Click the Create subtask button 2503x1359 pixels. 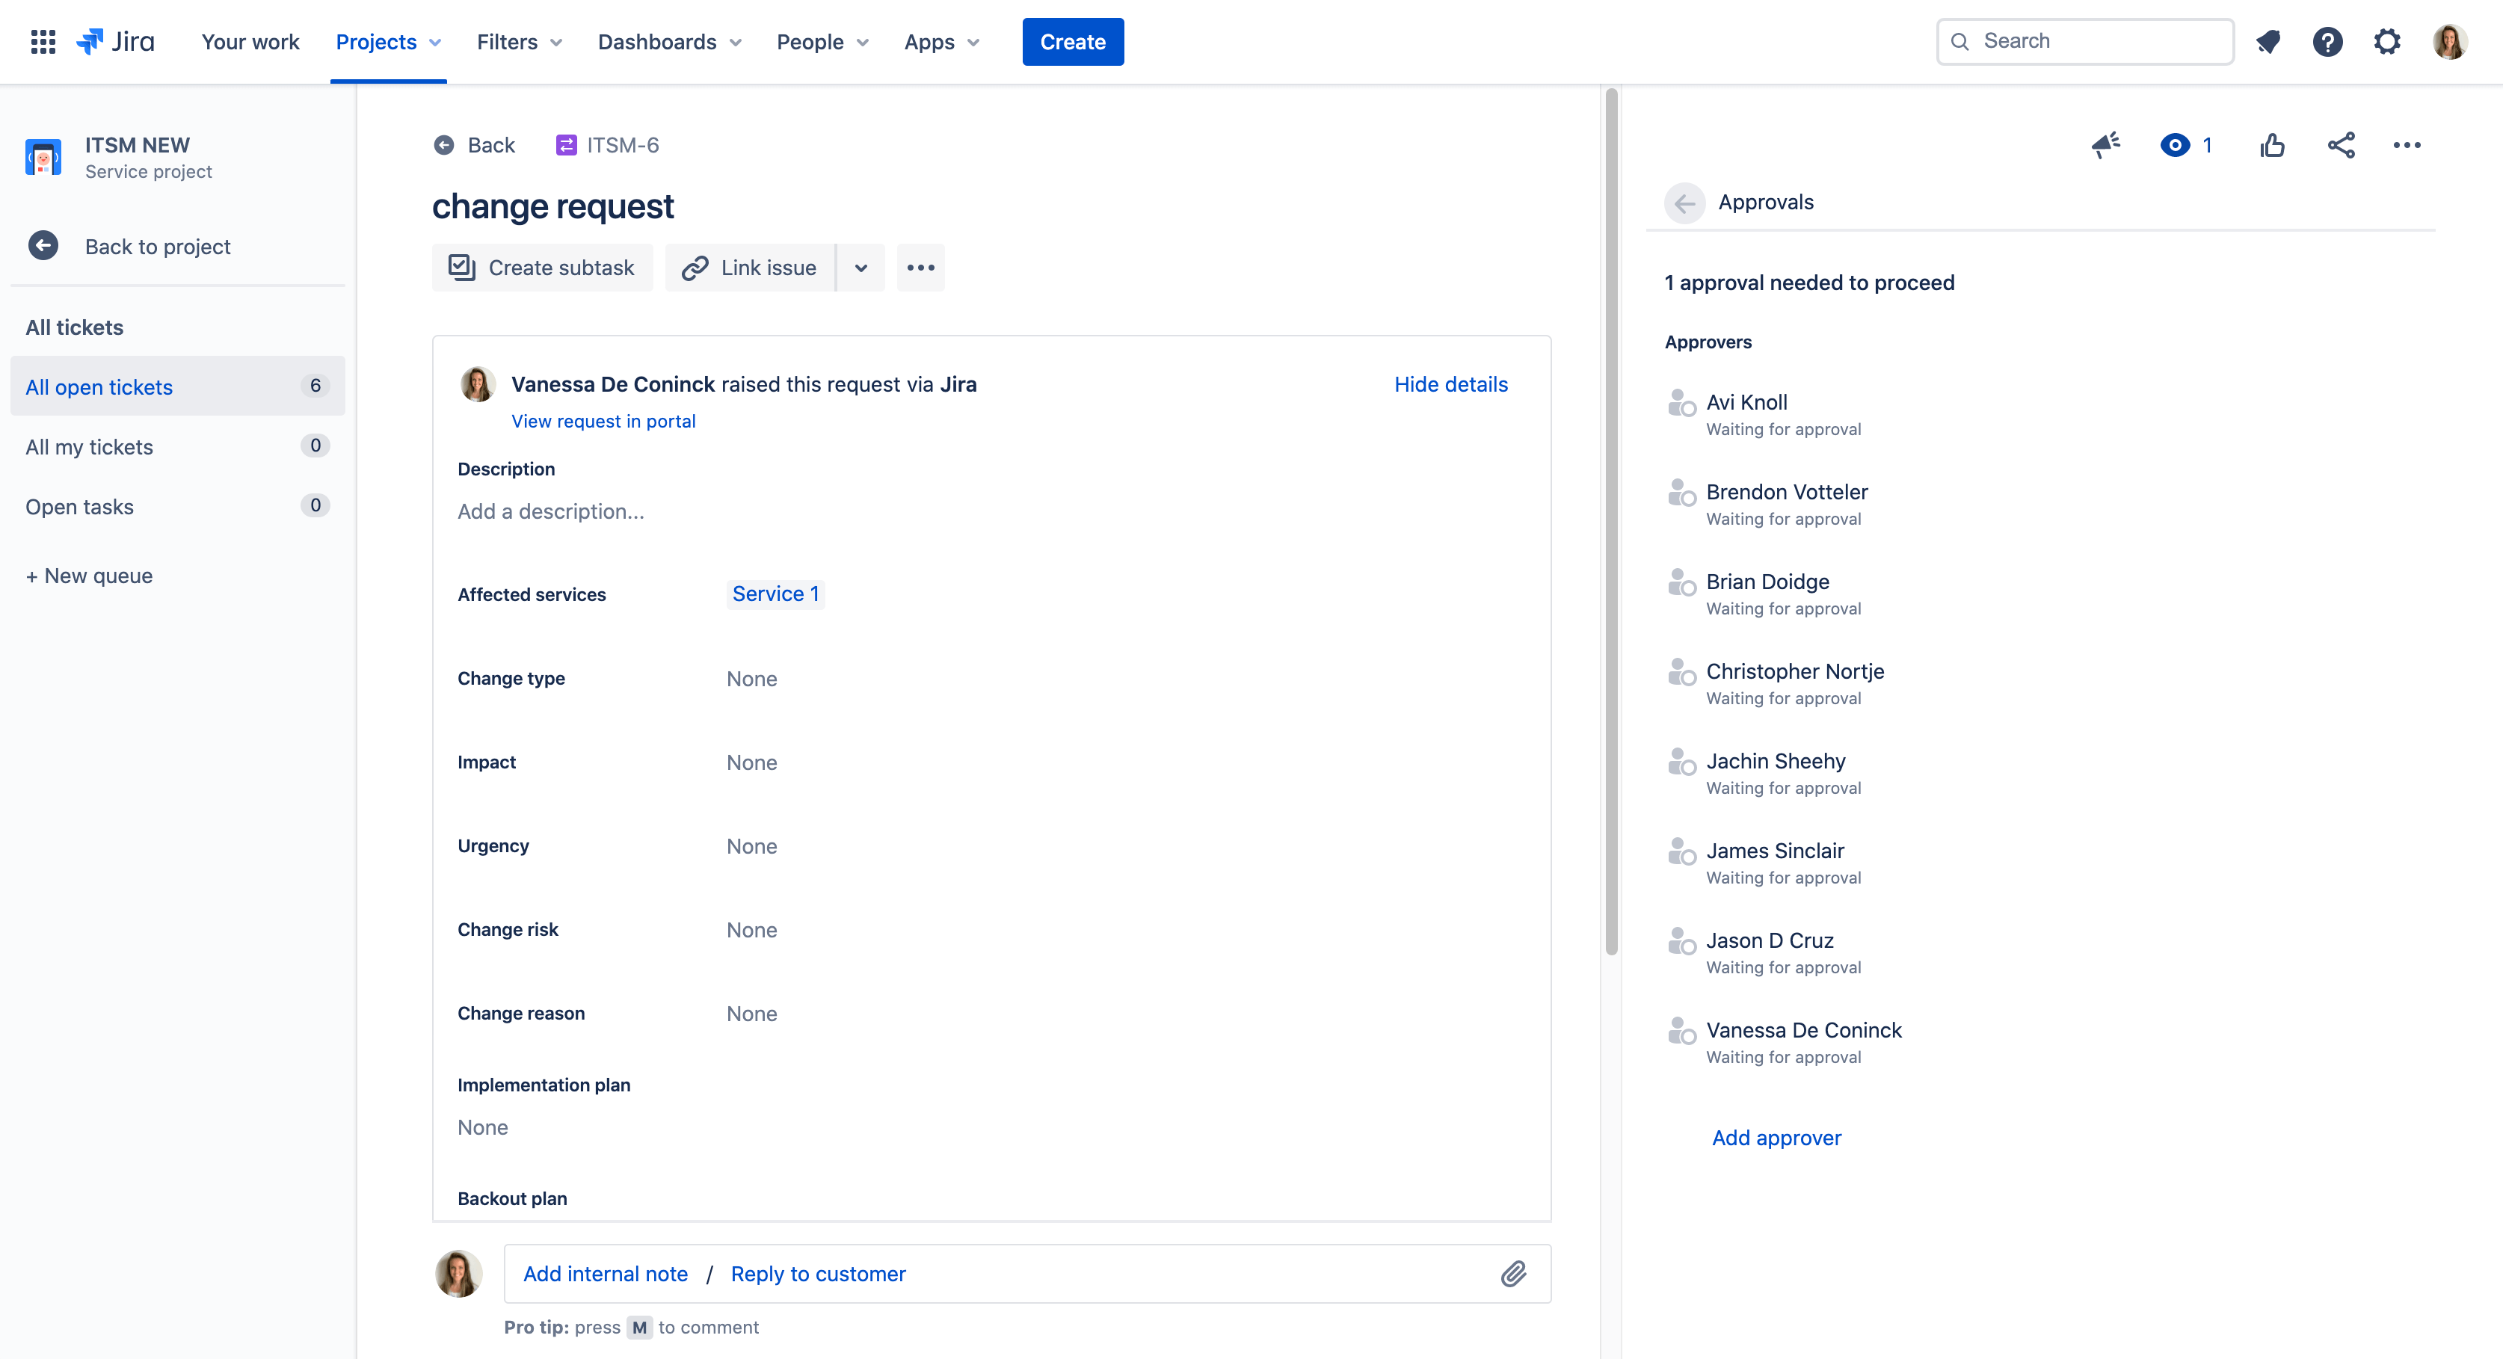pyautogui.click(x=541, y=266)
